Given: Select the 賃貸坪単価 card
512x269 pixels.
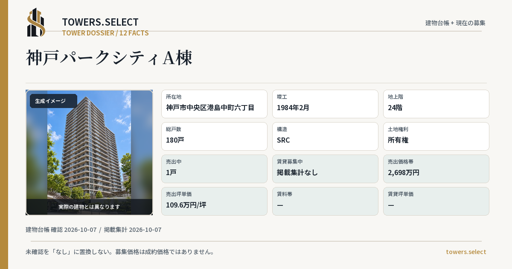Looking at the screenshot, I should pos(436,201).
